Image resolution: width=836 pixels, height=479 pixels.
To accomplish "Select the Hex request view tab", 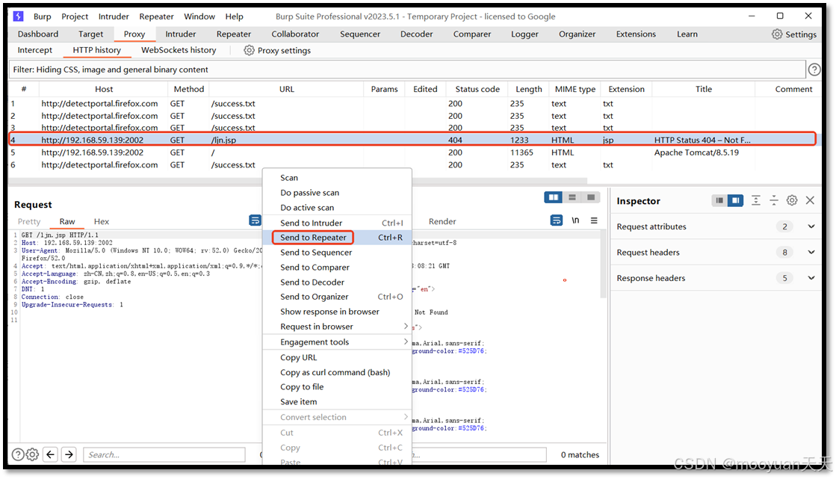I will 102,221.
